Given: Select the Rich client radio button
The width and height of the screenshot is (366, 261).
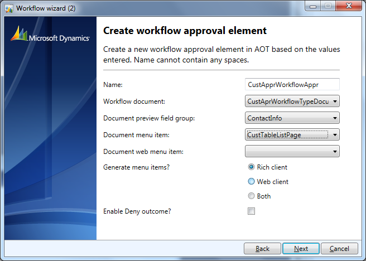Looking at the screenshot, I should click(251, 167).
